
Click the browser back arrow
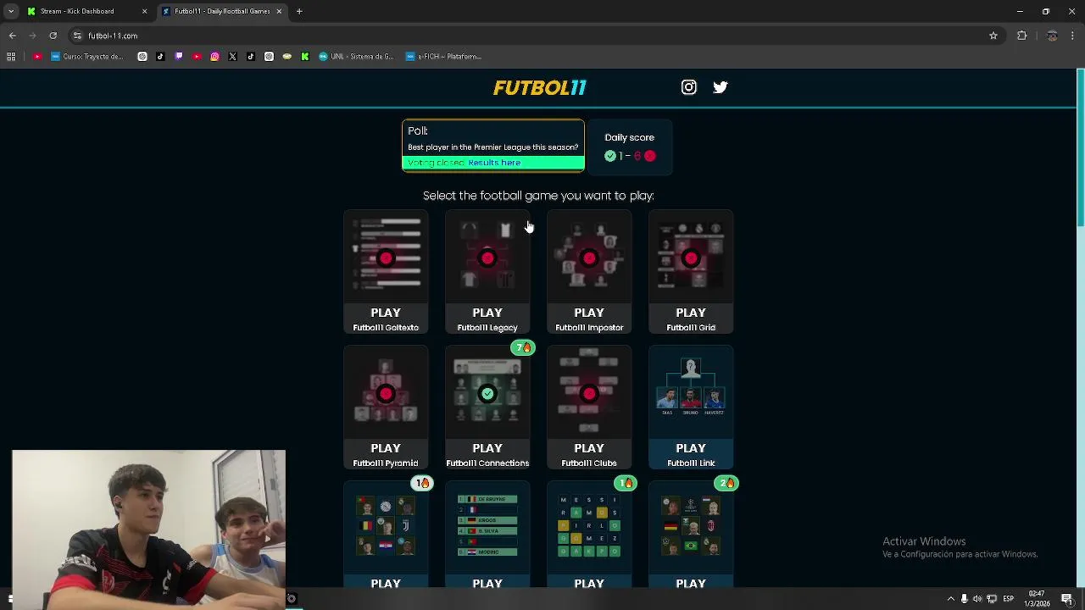(x=12, y=36)
